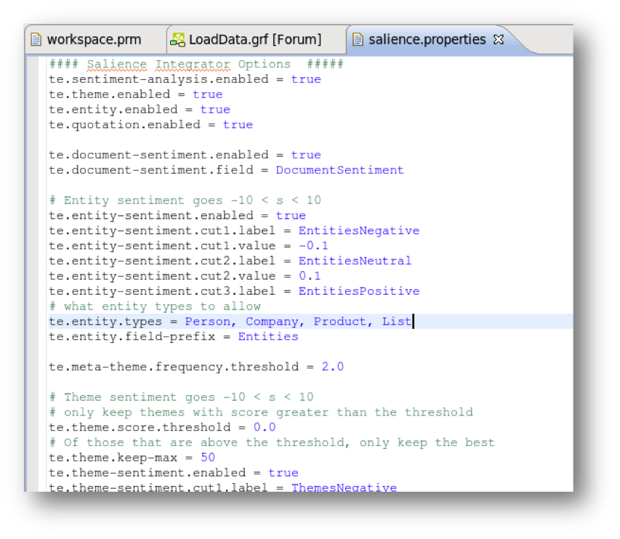This screenshot has height=539, width=620.
Task: Click the 0.1 value of entity-sentiment cut2
Action: (310, 276)
